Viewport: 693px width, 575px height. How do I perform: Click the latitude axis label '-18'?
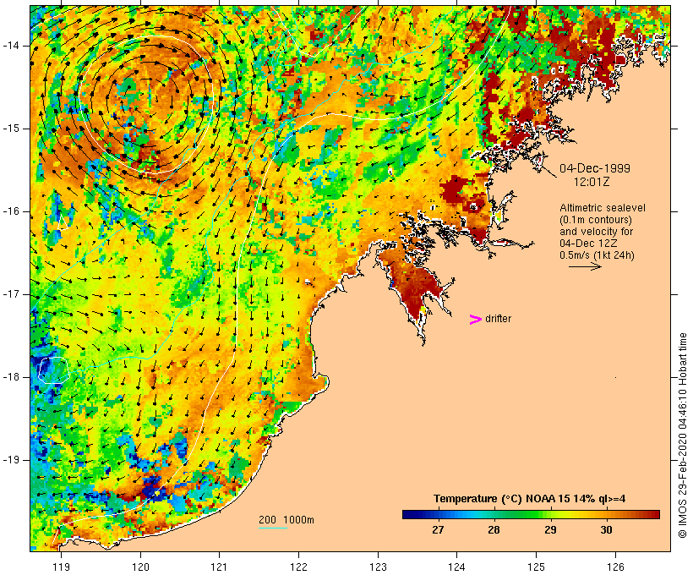[x=11, y=377]
